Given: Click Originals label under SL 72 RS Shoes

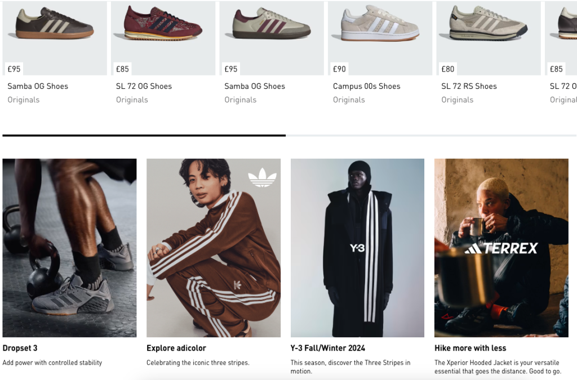Looking at the screenshot, I should (x=457, y=100).
